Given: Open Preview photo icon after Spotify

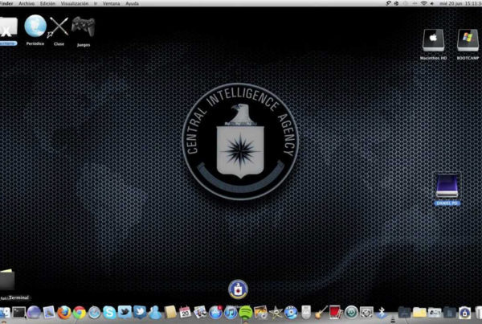Looking at the screenshot, I should (x=260, y=313).
